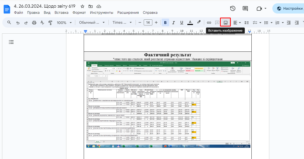Click the print icon
The width and height of the screenshot is (304, 159).
pyautogui.click(x=34, y=23)
